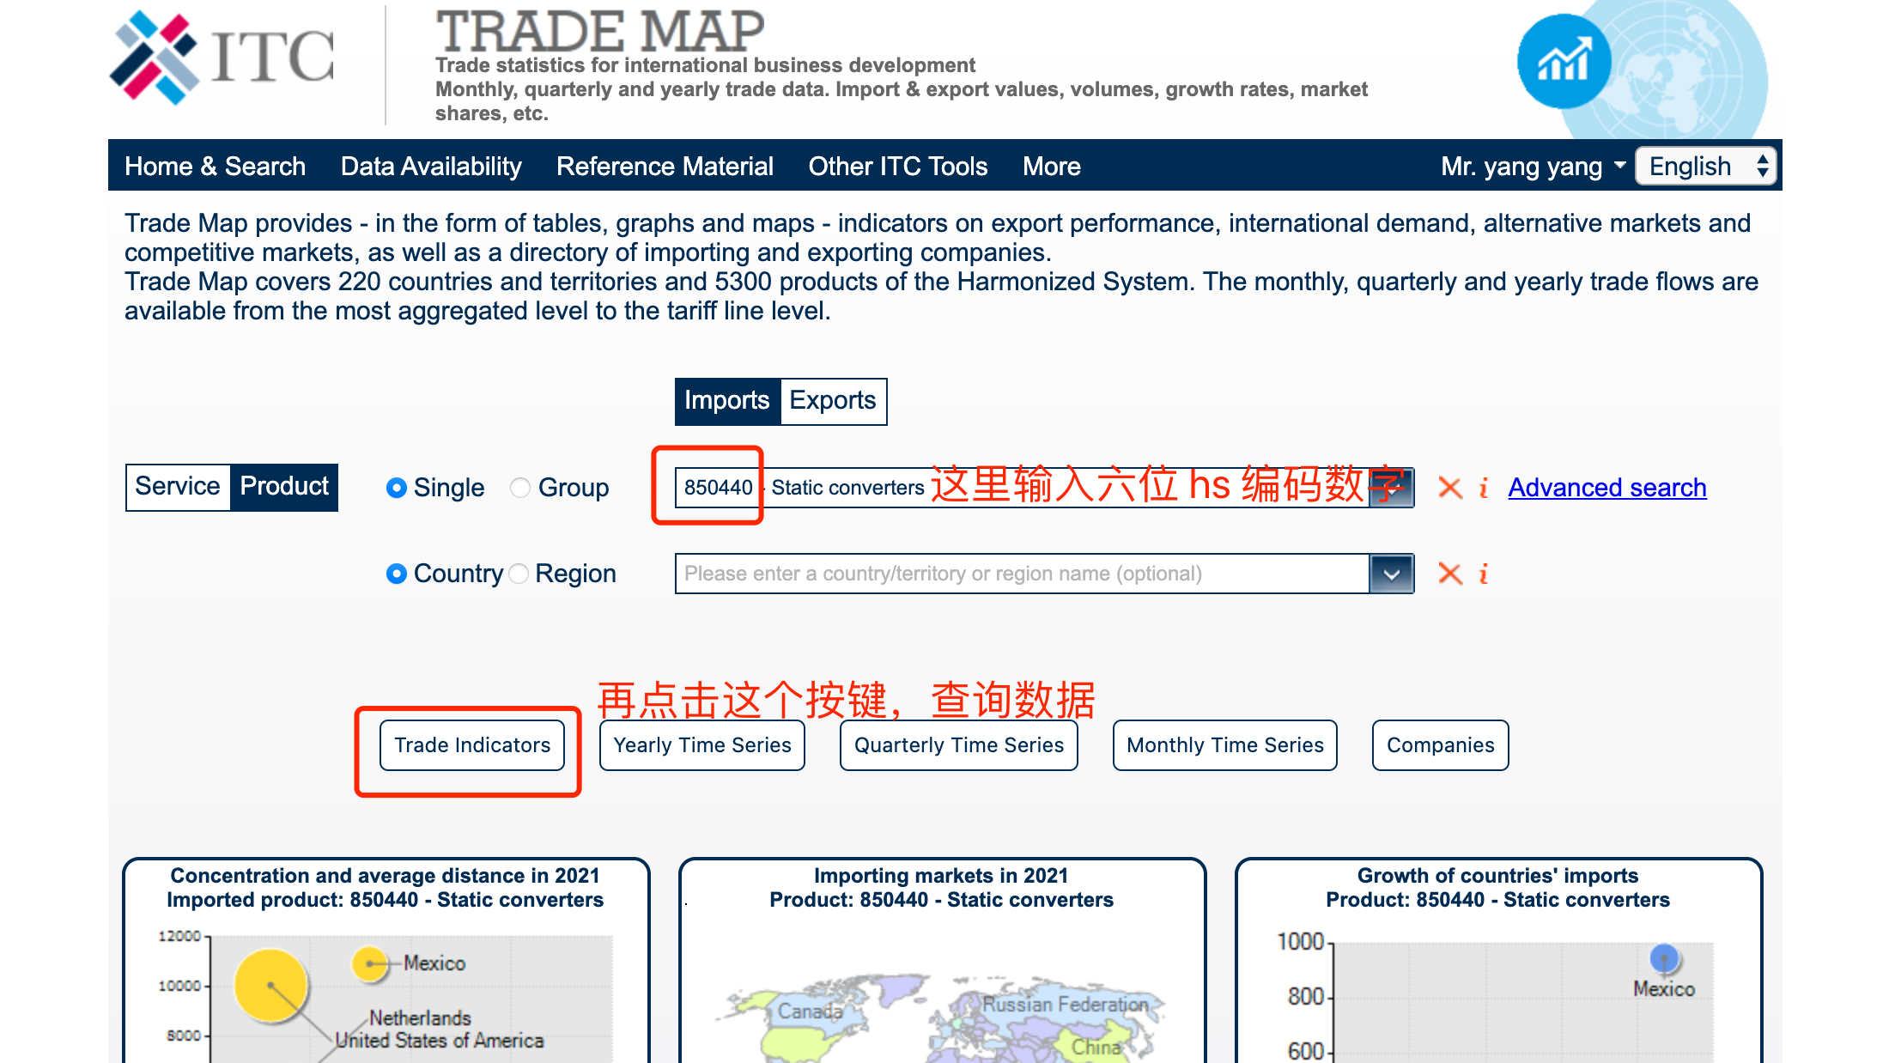Click Canada on the importing markets map

(810, 1011)
